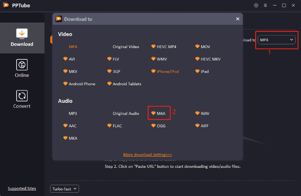Image resolution: width=301 pixels, height=196 pixels.
Task: Click the premium icon beside MKV
Action: click(65, 71)
